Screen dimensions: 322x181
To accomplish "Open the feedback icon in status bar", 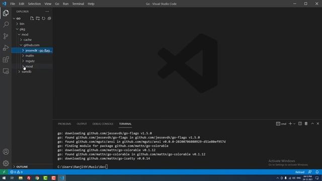I will point(310,172).
